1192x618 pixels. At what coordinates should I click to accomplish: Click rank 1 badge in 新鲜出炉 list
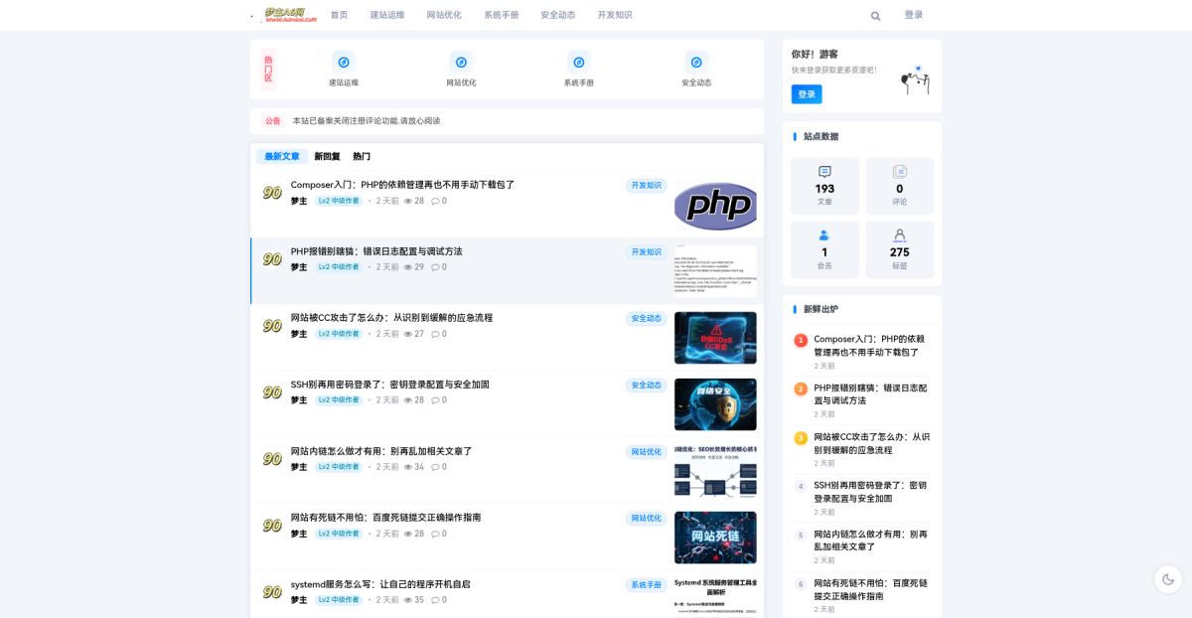coord(801,341)
